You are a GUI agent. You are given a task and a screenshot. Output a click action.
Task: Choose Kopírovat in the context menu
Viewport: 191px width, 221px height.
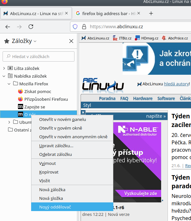tap(72, 172)
